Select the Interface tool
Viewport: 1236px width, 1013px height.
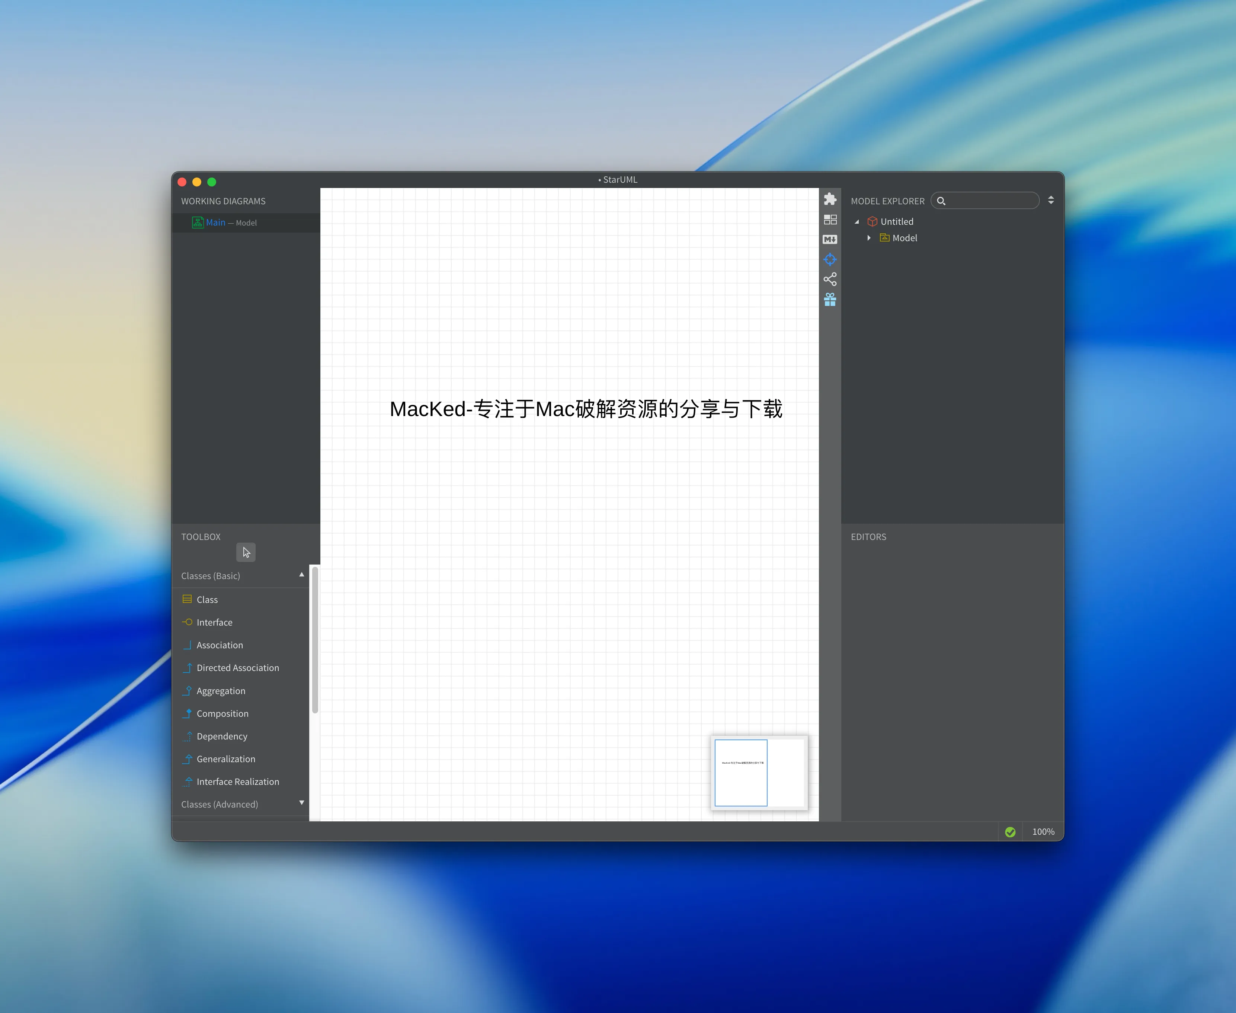[x=241, y=622]
